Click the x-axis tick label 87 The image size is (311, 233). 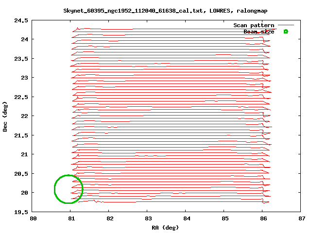click(302, 218)
